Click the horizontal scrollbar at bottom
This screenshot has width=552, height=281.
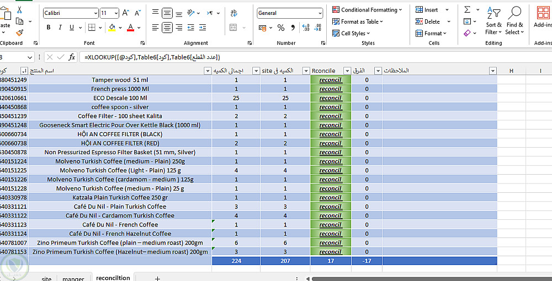coord(431,279)
